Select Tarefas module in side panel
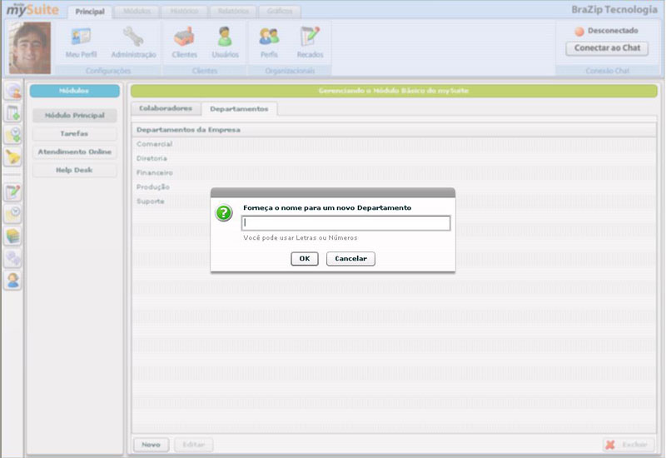 tap(74, 133)
